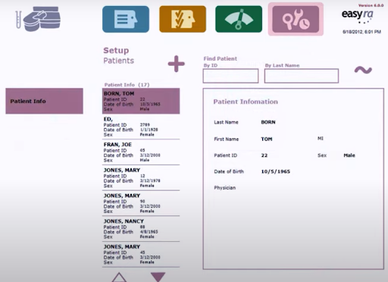This screenshot has width=388, height=282.
Task: Click Date of Birth value 10/5/1965
Action: click(x=276, y=171)
